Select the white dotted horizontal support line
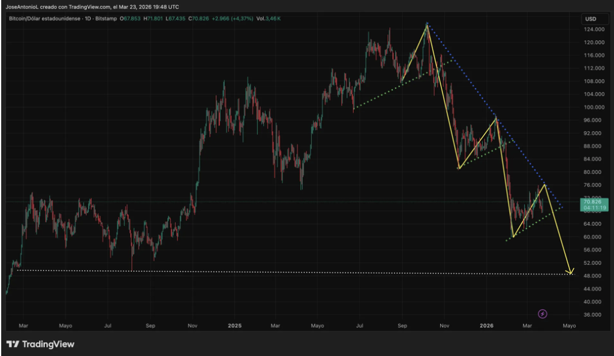Image resolution: width=614 pixels, height=356 pixels. point(240,272)
